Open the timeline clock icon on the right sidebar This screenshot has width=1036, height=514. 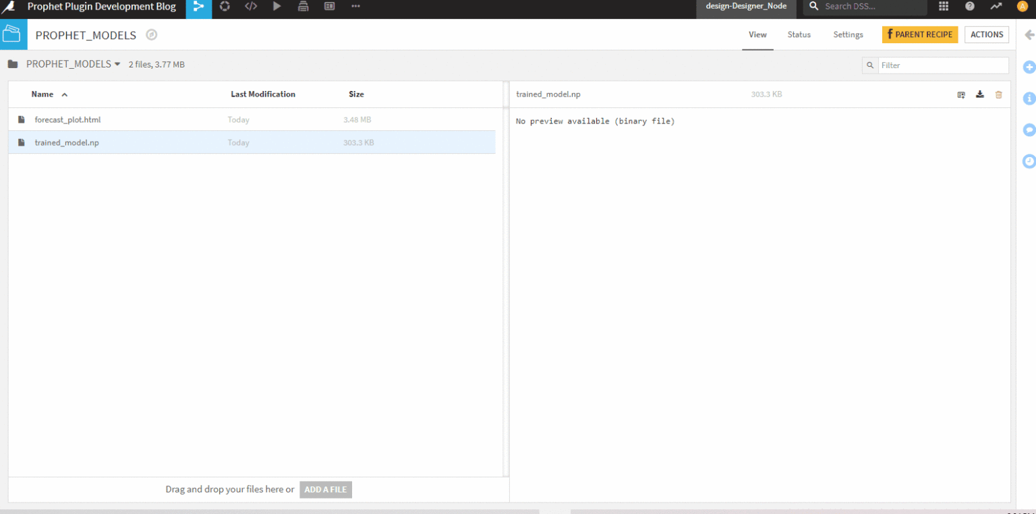[1029, 161]
